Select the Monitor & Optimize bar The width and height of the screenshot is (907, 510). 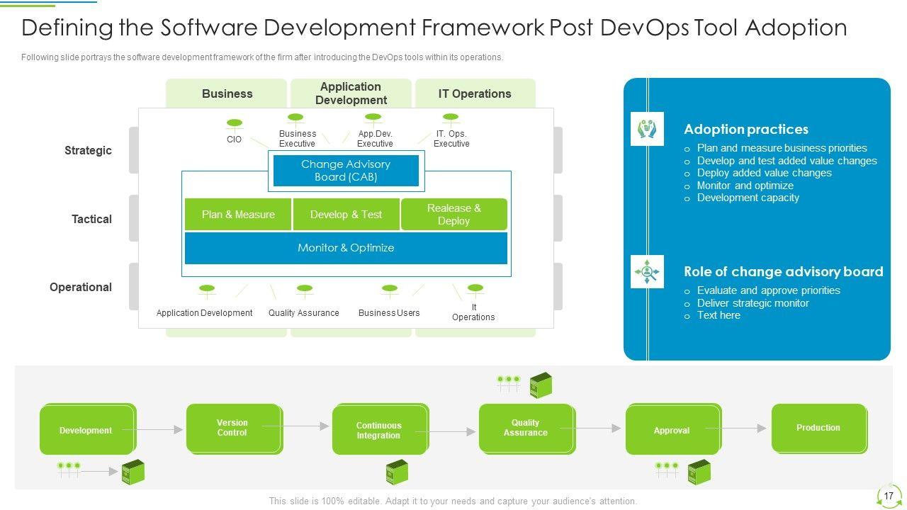coord(346,248)
